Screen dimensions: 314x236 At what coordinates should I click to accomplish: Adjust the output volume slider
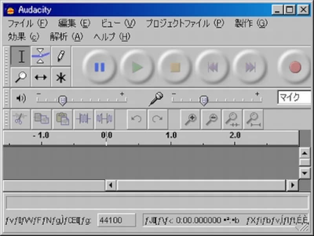click(x=63, y=100)
